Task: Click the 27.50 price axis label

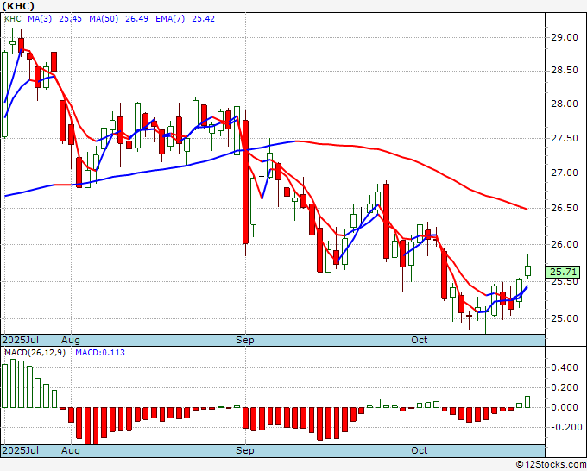Action: coord(565,138)
